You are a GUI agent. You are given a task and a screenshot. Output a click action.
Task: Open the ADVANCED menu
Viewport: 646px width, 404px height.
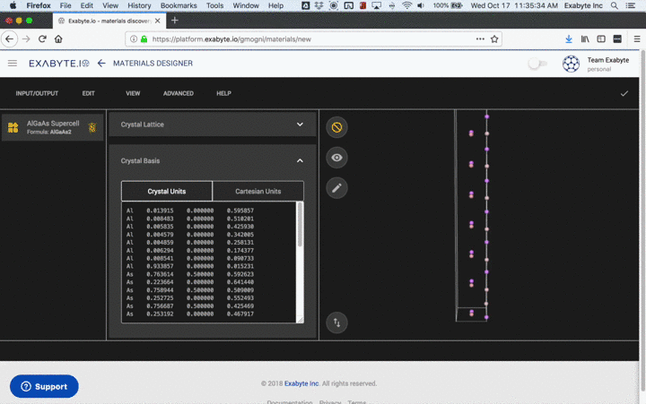(179, 93)
